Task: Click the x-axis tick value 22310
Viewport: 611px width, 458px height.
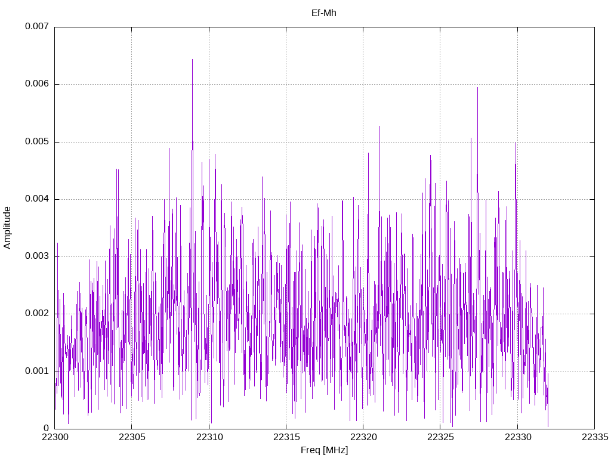Action: pyautogui.click(x=209, y=437)
